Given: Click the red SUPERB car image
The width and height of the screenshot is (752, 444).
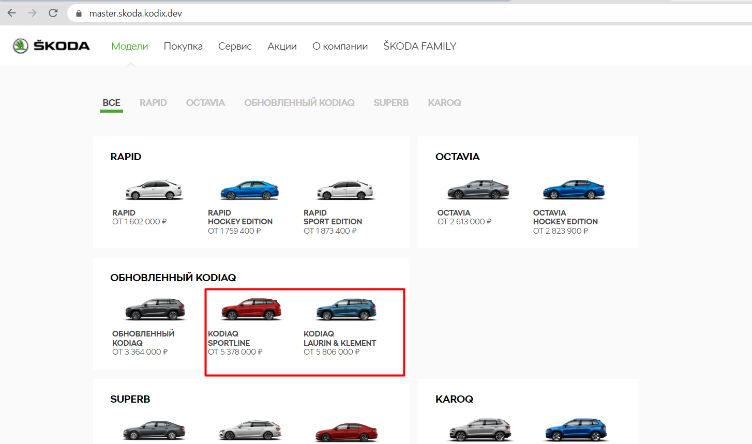Looking at the screenshot, I should tap(347, 432).
